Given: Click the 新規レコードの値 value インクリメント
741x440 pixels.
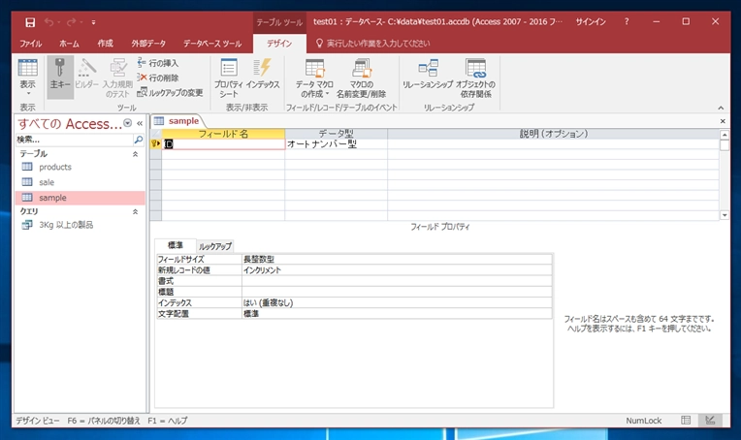Looking at the screenshot, I should click(397, 270).
